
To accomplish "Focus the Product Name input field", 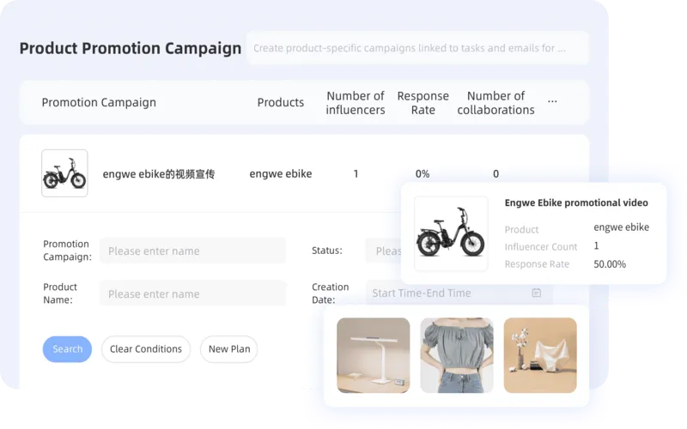I will point(192,293).
